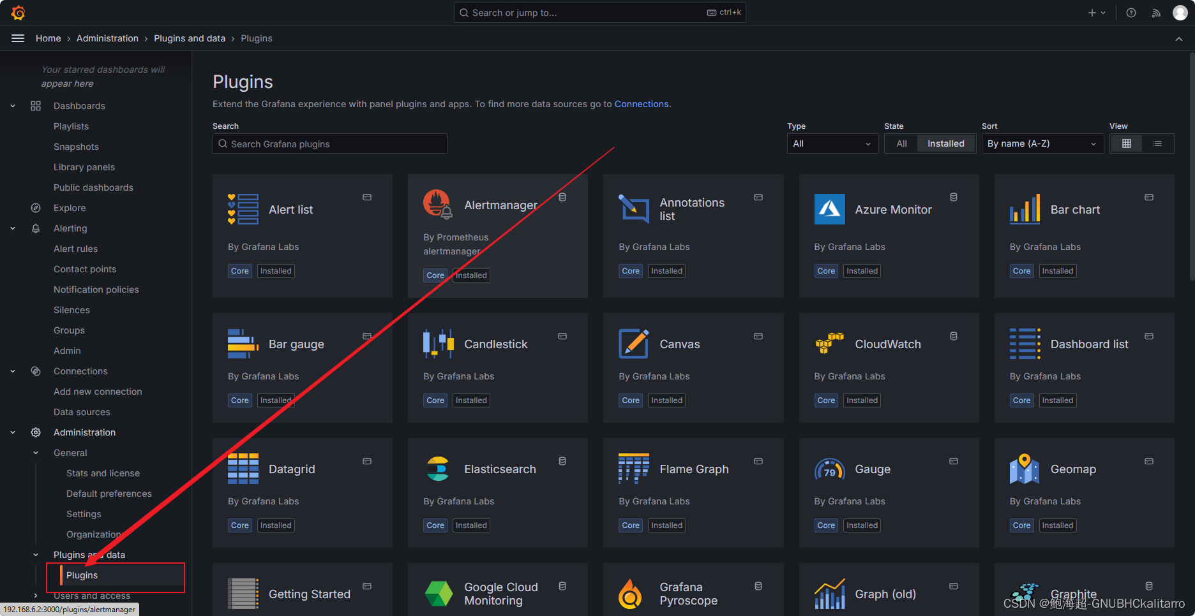Open the Flame Graph plugin icon
The image size is (1195, 616).
(634, 469)
